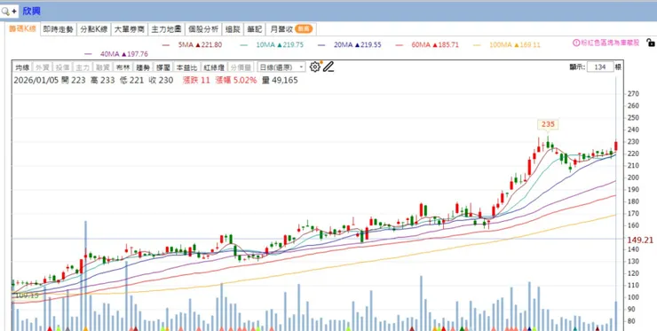Open the 主力地圖 tab
657x331 pixels.
[166, 29]
